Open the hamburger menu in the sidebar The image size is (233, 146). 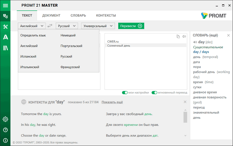(x=5, y=5)
